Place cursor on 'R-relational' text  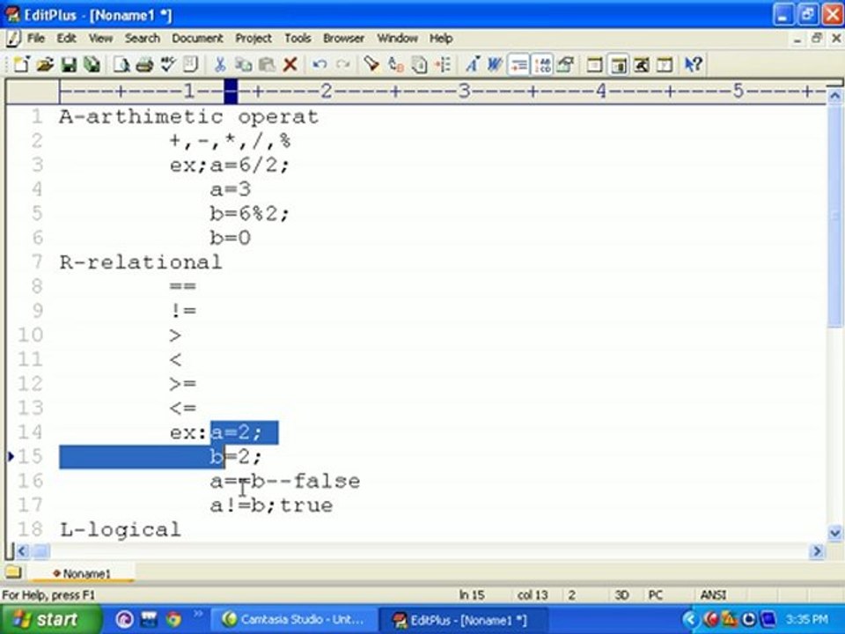click(x=141, y=262)
